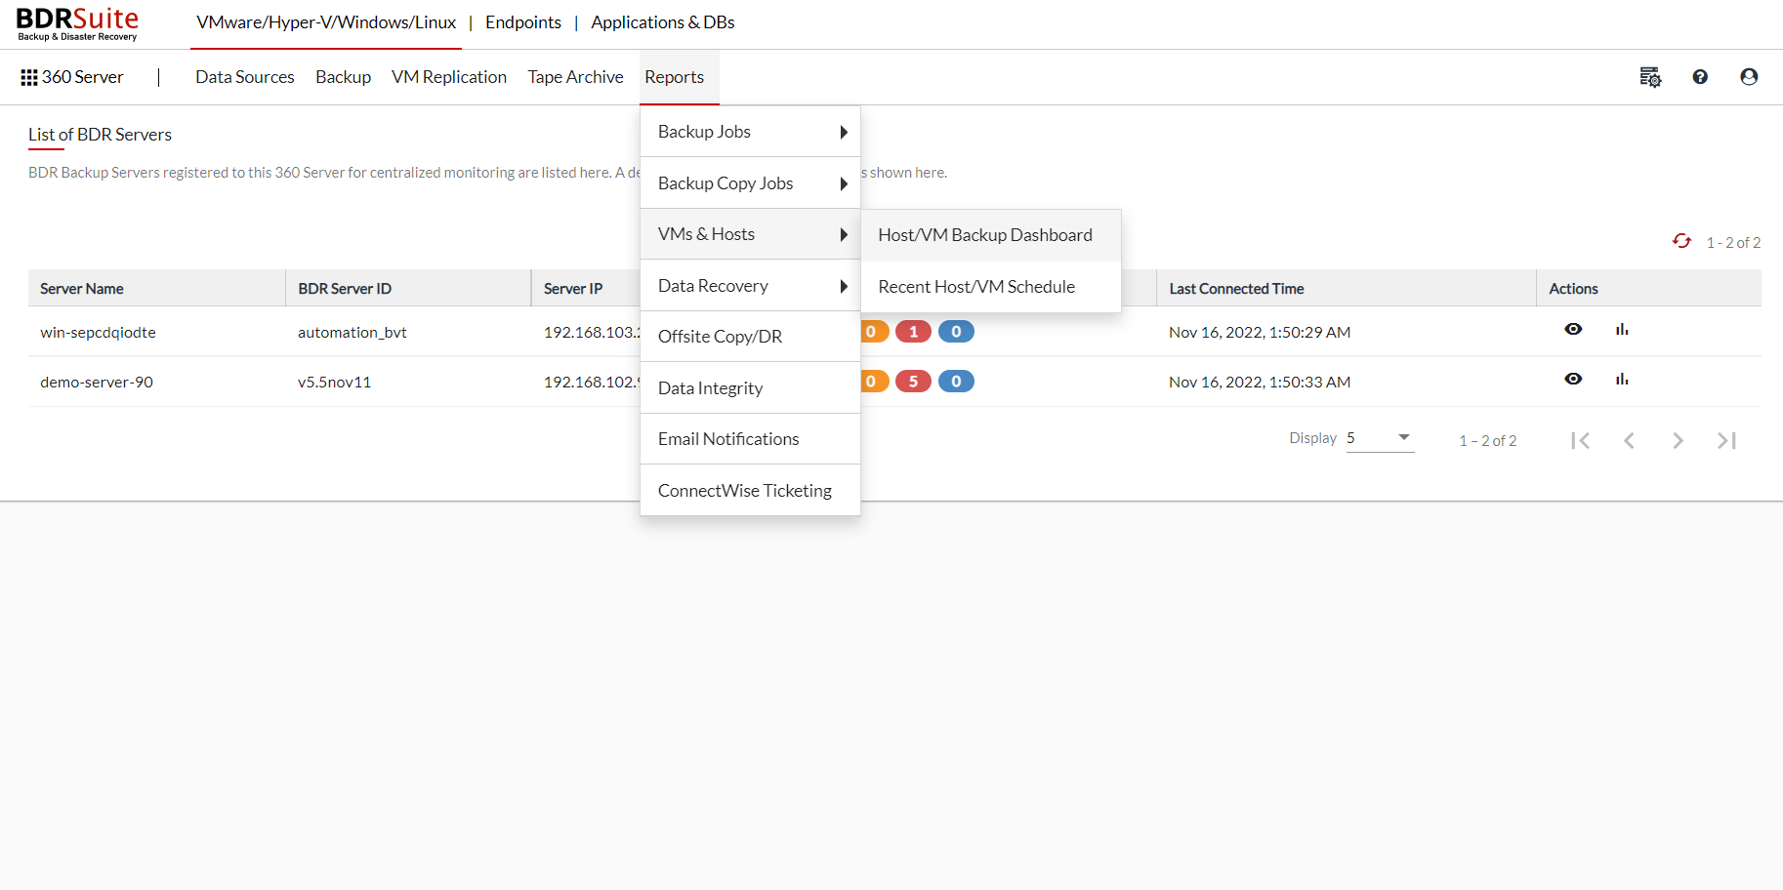Switch to VMware/Hyper-V/Windows/Linux section
1783x890 pixels.
pyautogui.click(x=326, y=22)
